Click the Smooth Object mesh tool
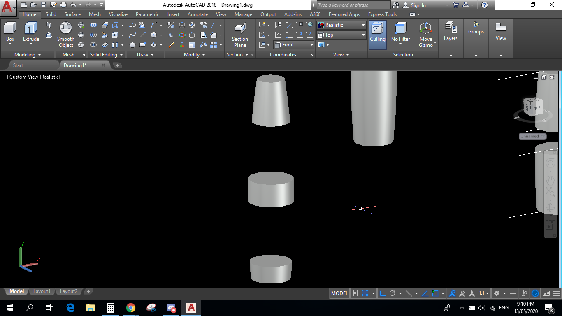 66,35
